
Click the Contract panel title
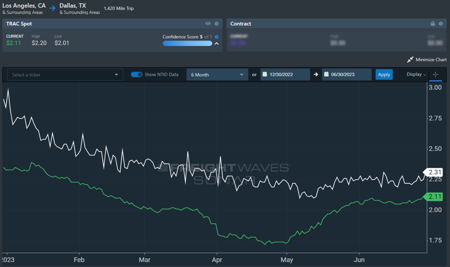(x=241, y=24)
